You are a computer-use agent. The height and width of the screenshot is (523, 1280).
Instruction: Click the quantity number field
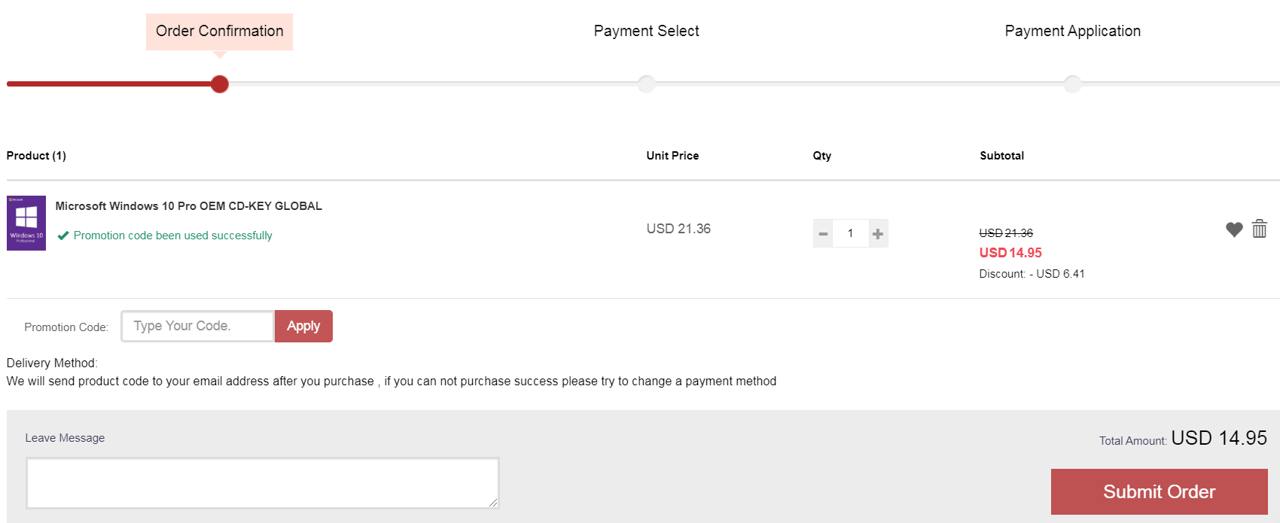pos(851,233)
